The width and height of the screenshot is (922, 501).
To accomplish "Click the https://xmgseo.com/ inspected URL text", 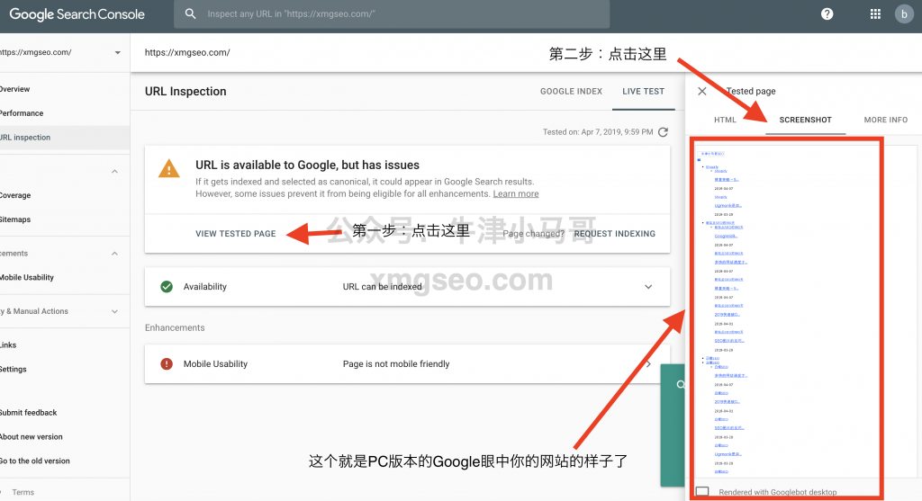I will coord(187,52).
